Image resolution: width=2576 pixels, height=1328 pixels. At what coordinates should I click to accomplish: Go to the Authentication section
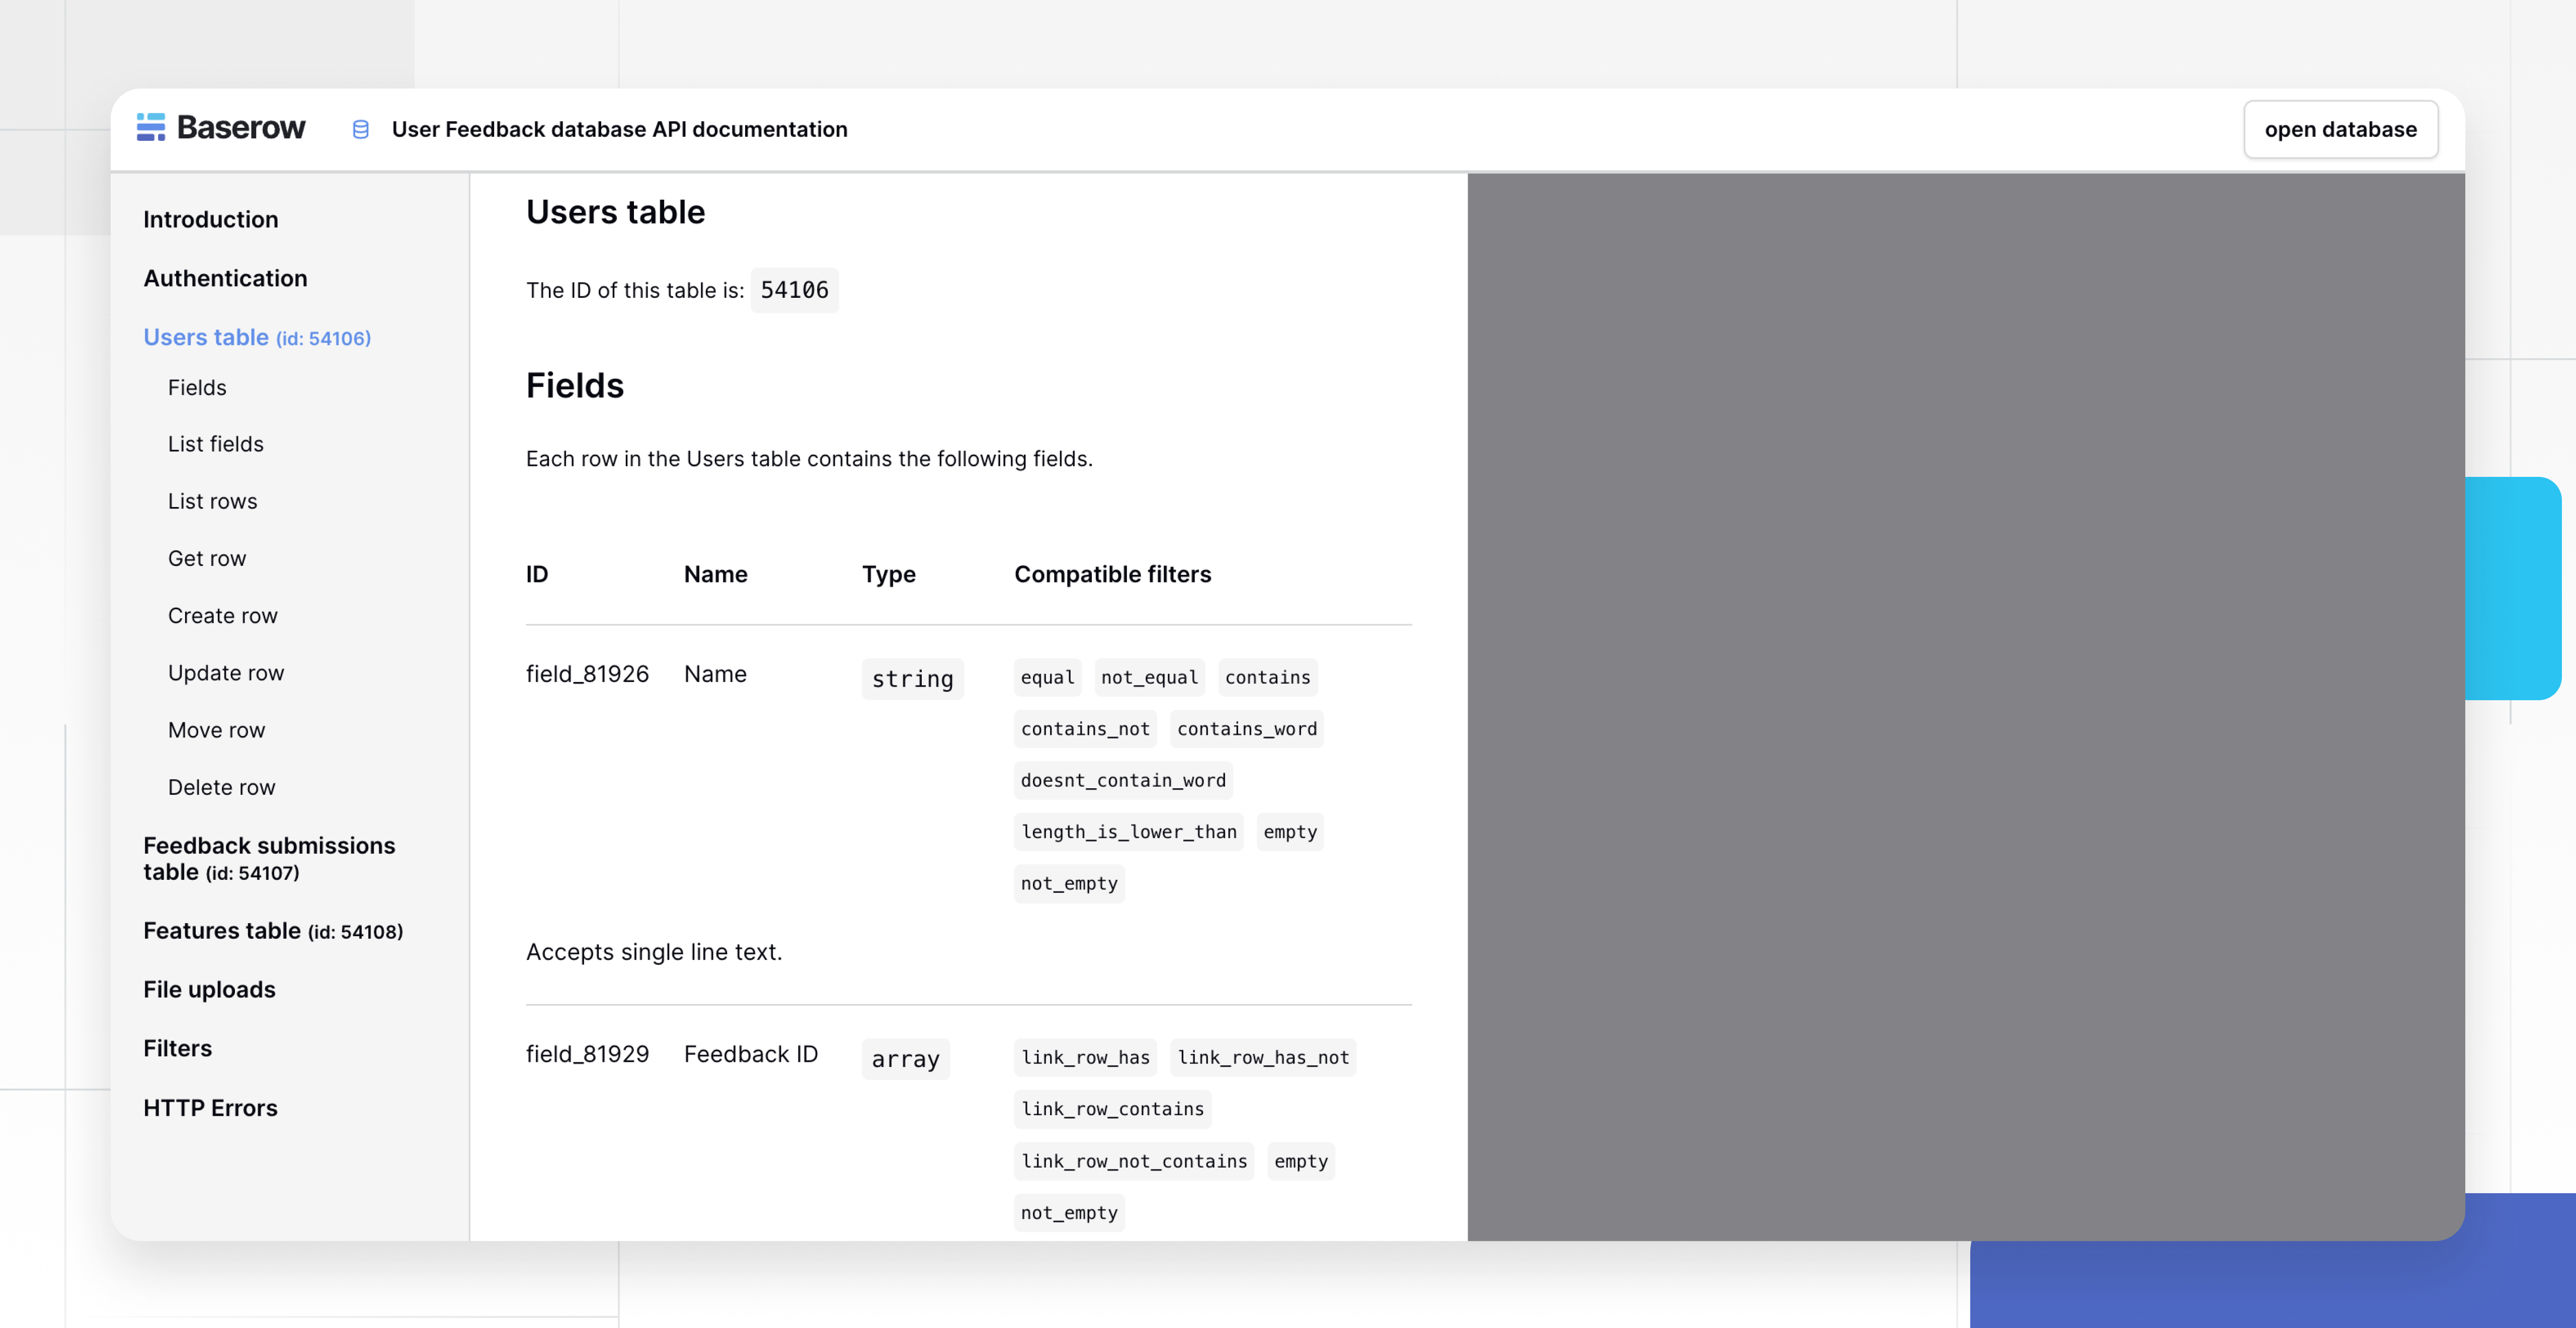point(225,278)
